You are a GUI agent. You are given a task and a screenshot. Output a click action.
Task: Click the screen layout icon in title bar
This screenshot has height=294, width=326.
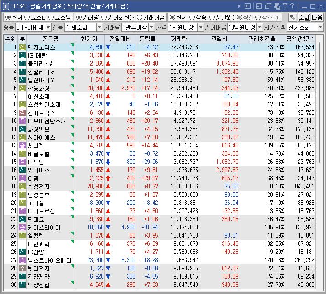tap(259, 6)
